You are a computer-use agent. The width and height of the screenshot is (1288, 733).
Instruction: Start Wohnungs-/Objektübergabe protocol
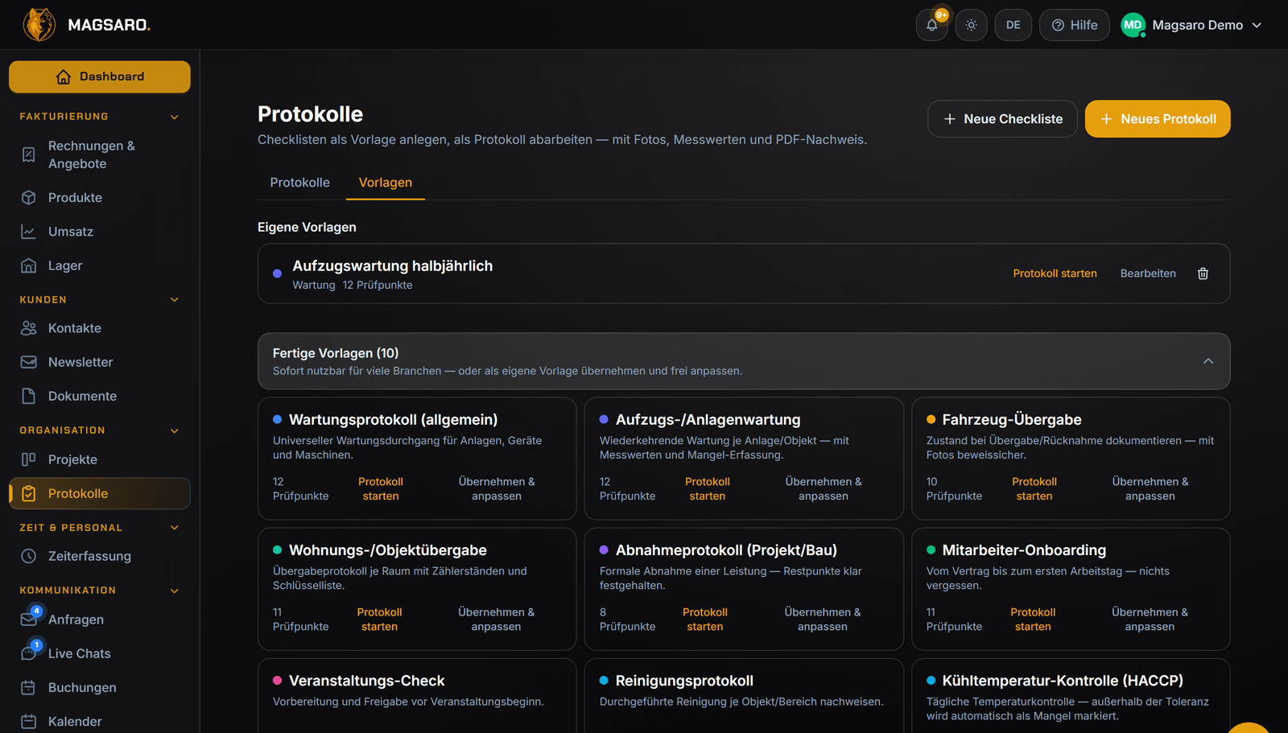(x=380, y=620)
